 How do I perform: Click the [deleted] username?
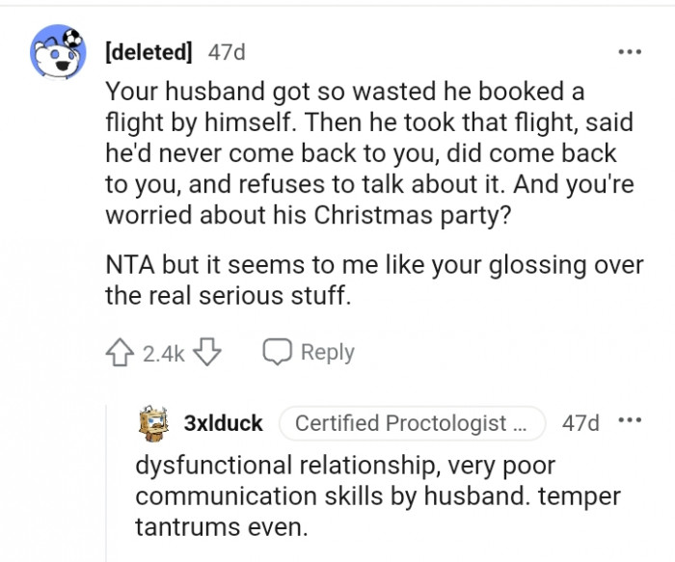[148, 51]
